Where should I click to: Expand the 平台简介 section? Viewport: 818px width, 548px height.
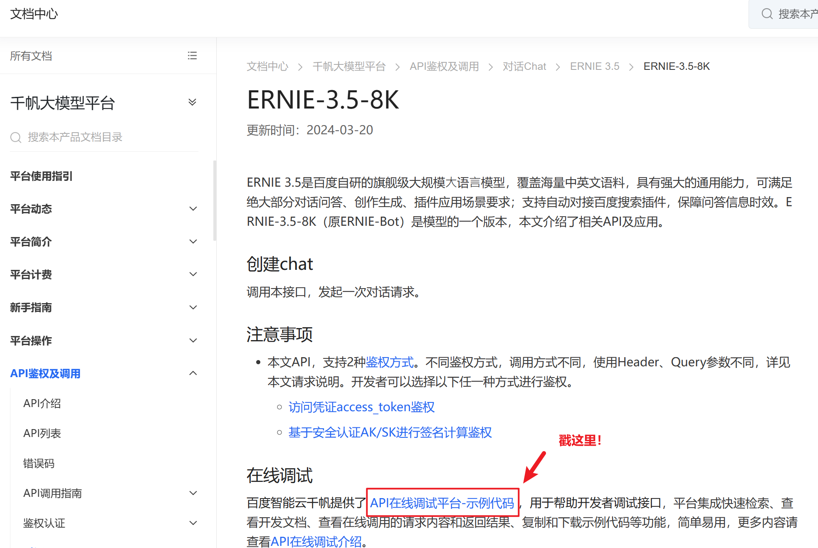(x=193, y=242)
